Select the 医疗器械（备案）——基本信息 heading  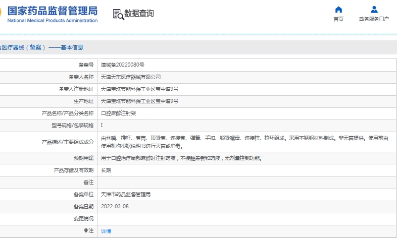click(x=42, y=47)
